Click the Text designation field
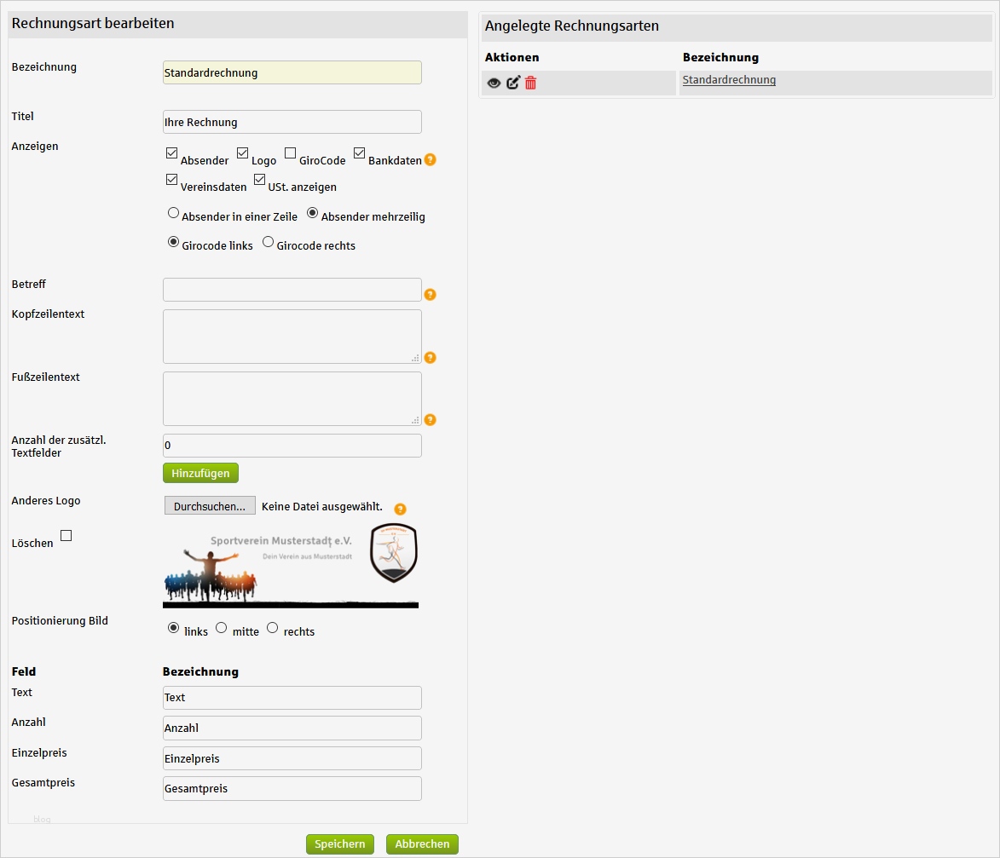Screen dimensions: 1000x858 [292, 697]
